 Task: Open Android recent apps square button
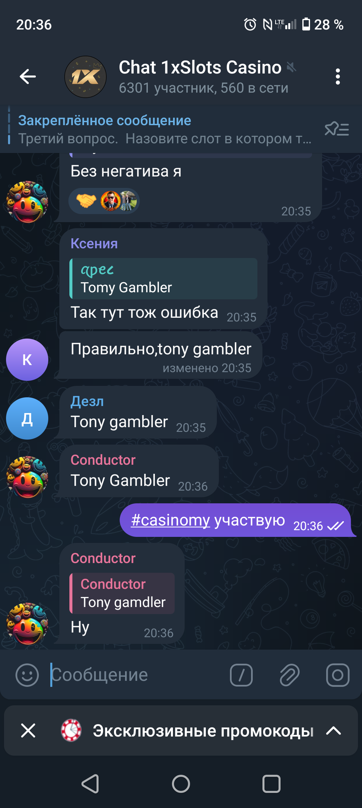click(x=271, y=784)
